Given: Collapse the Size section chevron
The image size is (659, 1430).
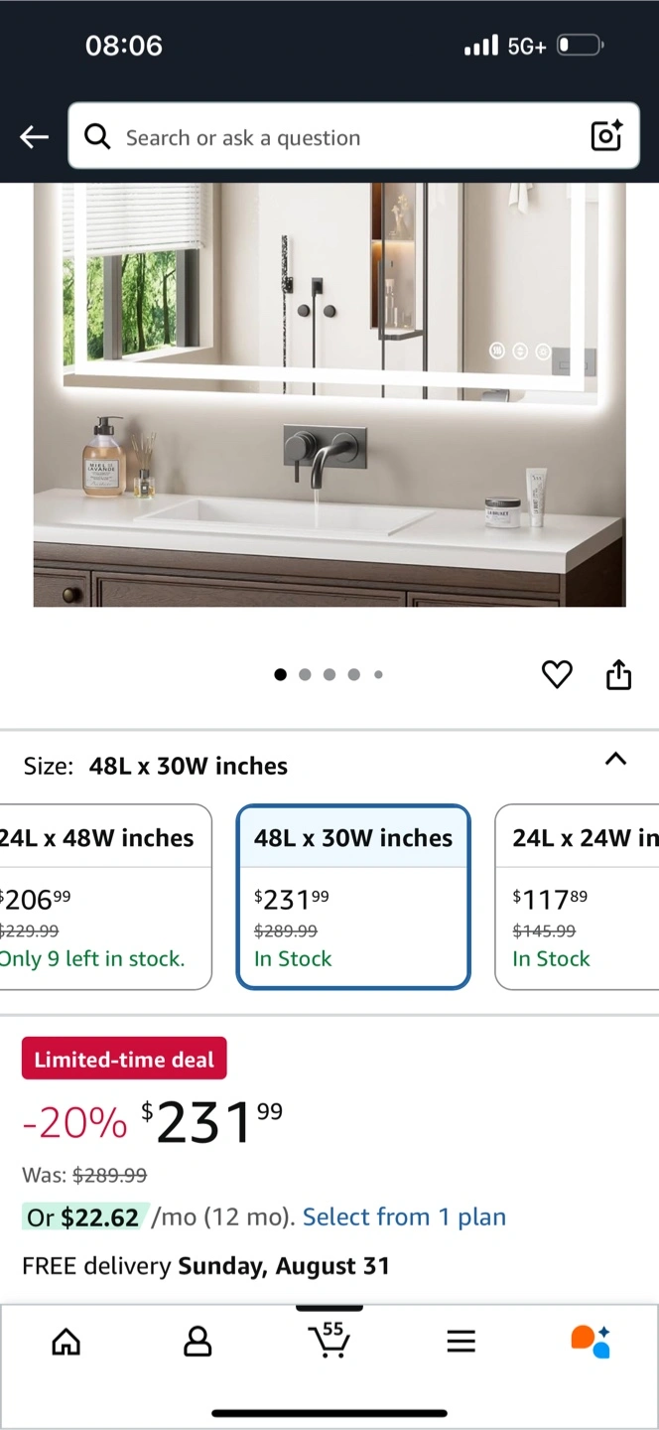Looking at the screenshot, I should pos(615,760).
